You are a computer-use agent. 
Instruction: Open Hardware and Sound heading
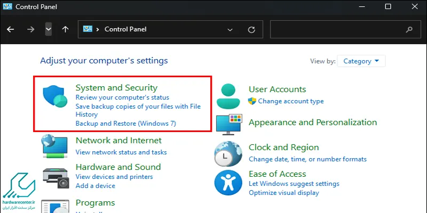click(118, 167)
